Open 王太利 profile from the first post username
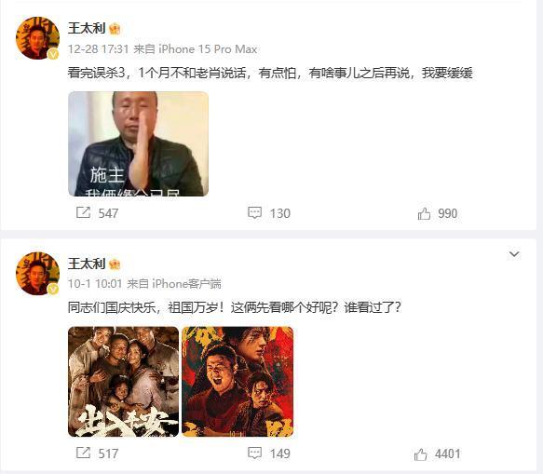This screenshot has height=474, width=543. click(87, 28)
